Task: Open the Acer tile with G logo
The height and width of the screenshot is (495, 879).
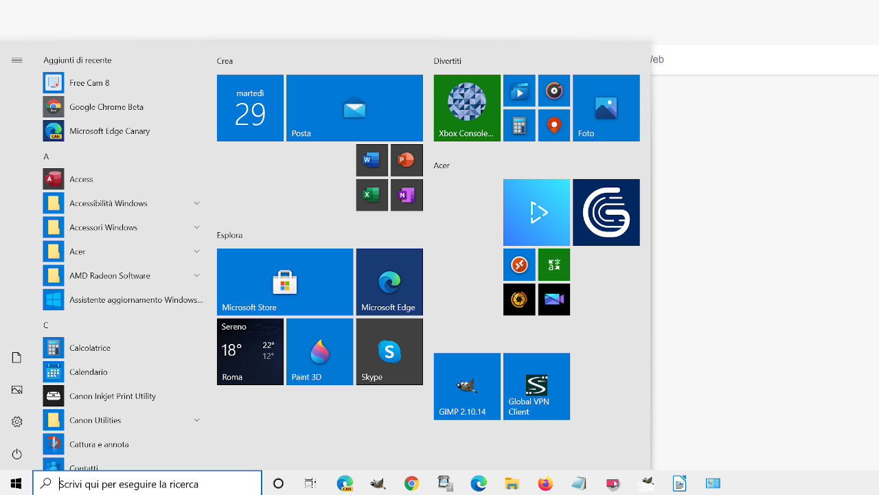Action: click(606, 212)
